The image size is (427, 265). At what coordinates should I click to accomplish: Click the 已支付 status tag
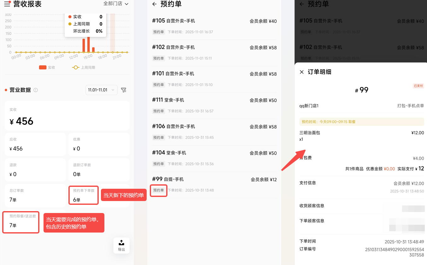tap(418, 86)
